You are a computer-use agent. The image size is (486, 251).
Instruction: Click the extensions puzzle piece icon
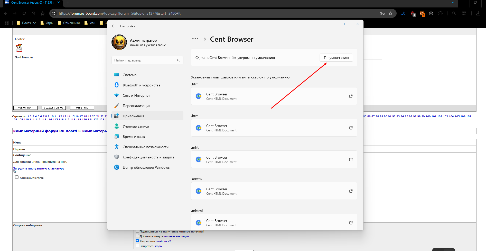click(x=440, y=13)
